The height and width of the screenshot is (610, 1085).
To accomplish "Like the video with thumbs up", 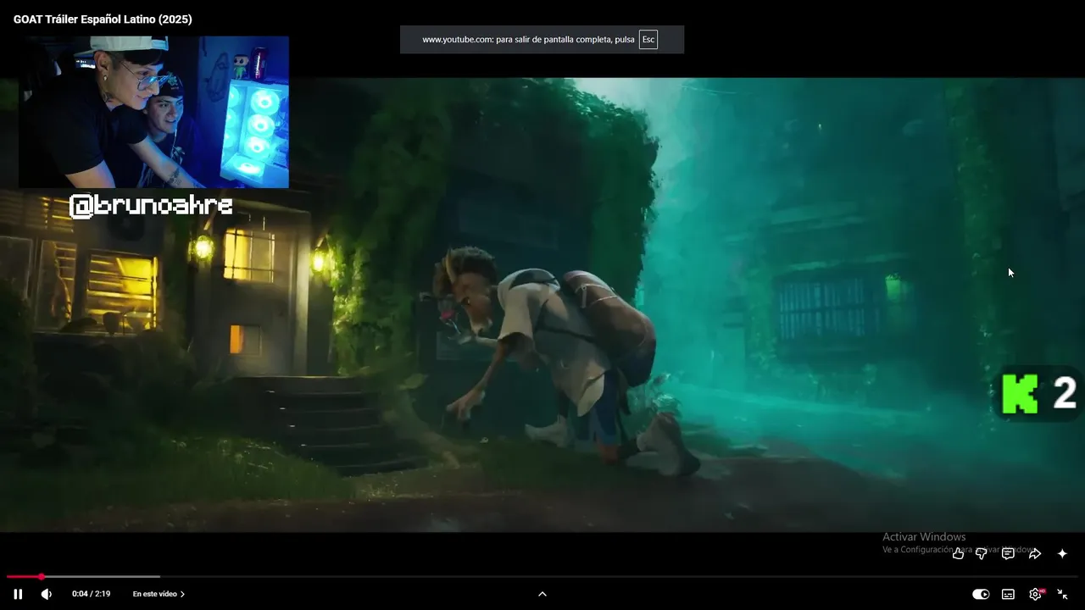I will click(x=958, y=553).
